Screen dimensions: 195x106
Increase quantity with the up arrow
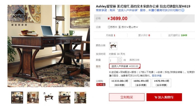pyautogui.click(x=120, y=58)
